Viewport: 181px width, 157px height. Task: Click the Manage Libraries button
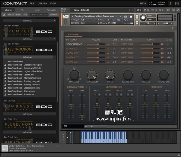15,15
